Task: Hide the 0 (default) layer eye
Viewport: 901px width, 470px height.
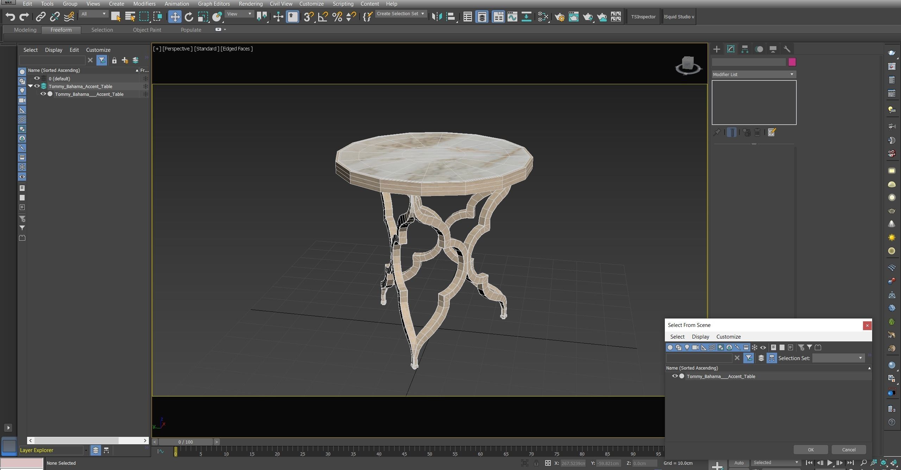Action: coord(37,78)
